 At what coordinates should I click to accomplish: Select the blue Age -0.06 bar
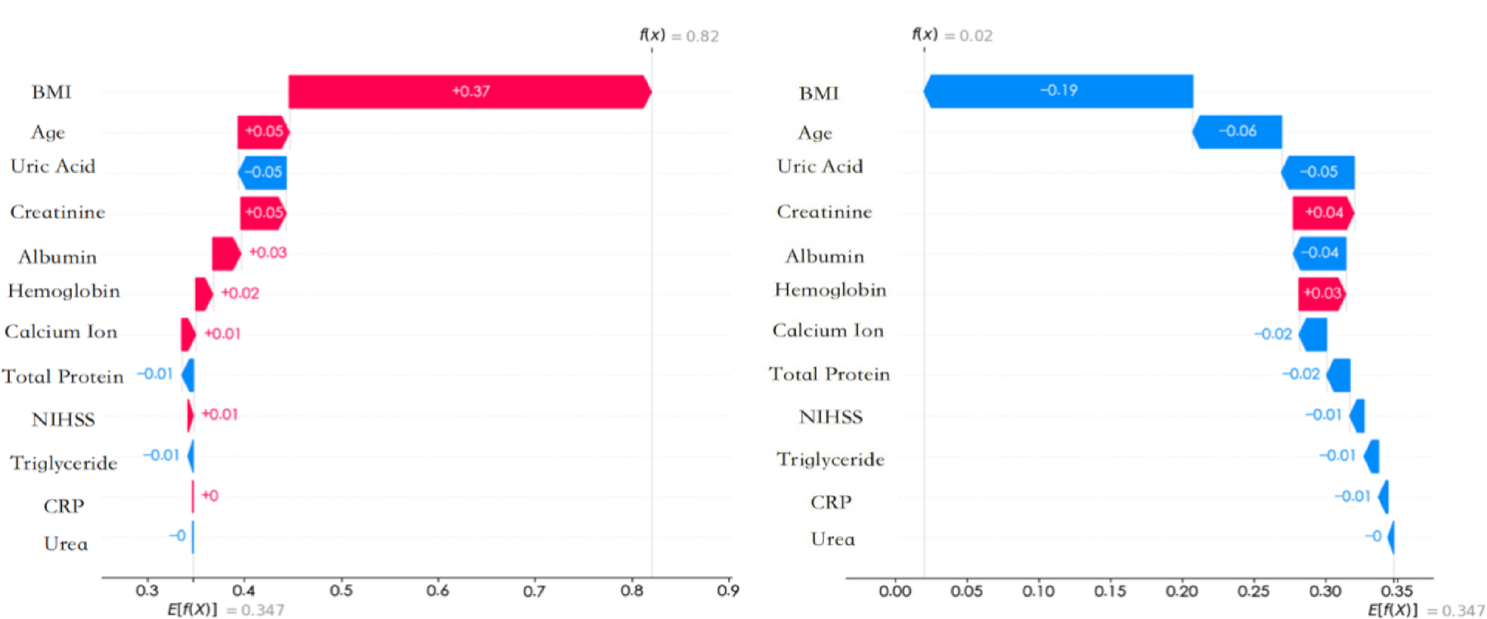tap(1237, 131)
